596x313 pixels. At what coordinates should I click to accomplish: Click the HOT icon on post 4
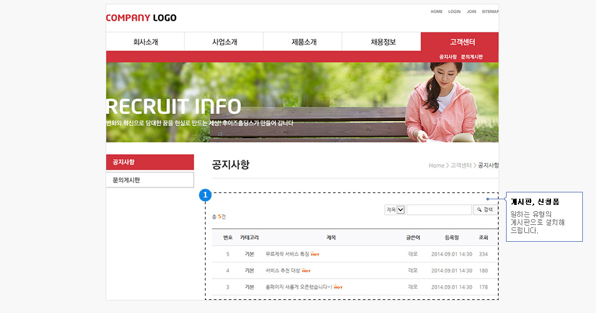pos(305,271)
